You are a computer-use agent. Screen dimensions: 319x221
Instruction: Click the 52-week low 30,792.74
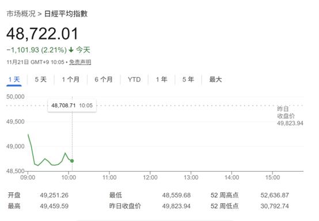point(275,206)
